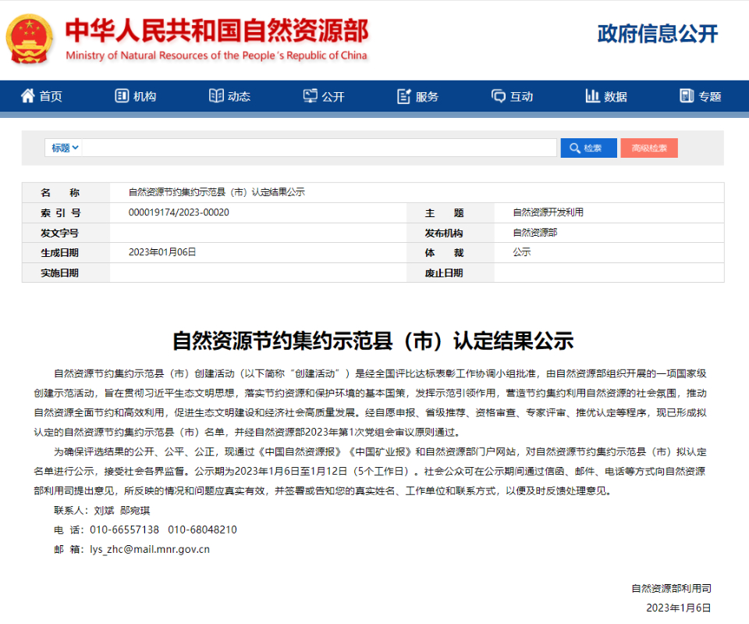Select the 数据 navigation menu item
749x624 pixels.
point(616,97)
